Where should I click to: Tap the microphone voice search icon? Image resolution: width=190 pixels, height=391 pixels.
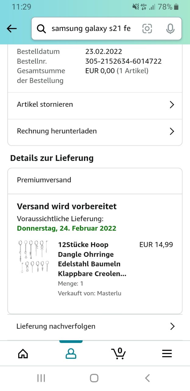tap(170, 29)
